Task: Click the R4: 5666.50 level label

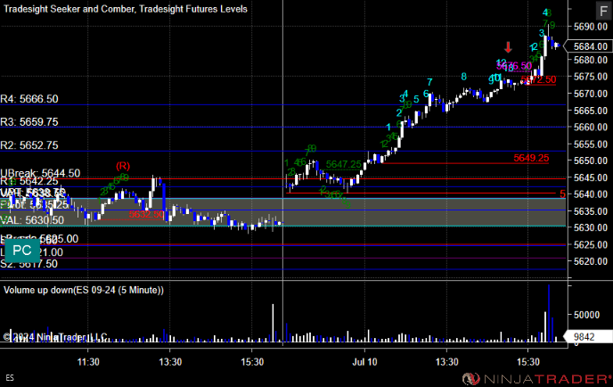Action: tap(29, 99)
